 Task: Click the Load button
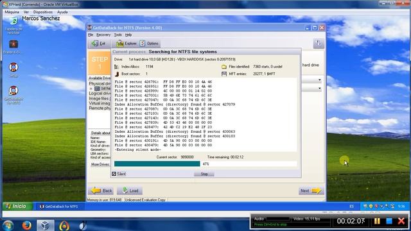(x=130, y=191)
